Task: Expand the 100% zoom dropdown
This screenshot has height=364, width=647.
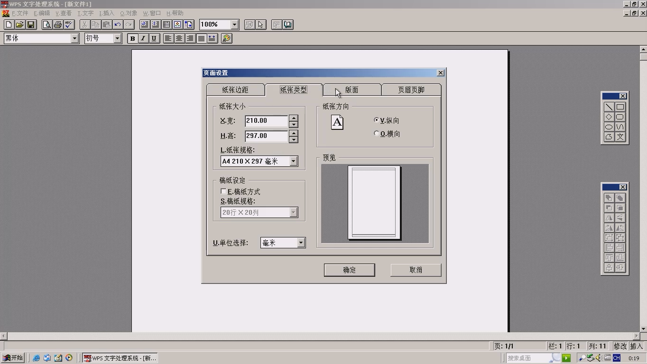Action: tap(234, 25)
